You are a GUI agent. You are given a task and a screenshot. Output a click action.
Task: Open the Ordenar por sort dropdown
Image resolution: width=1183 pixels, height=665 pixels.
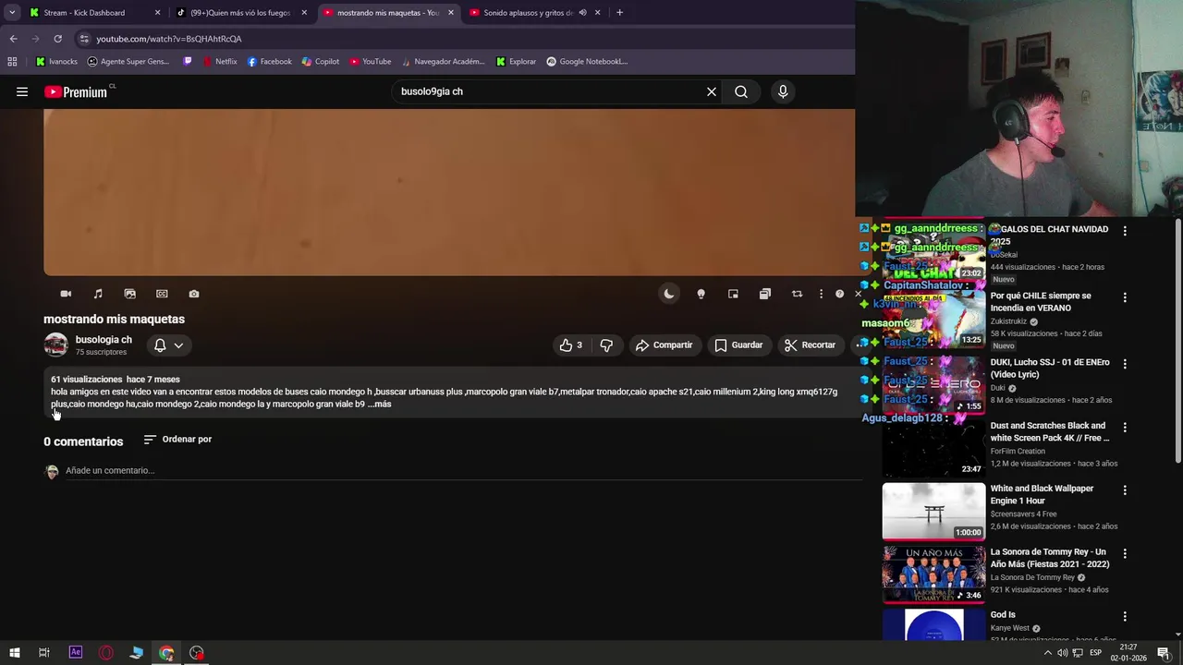pos(177,440)
